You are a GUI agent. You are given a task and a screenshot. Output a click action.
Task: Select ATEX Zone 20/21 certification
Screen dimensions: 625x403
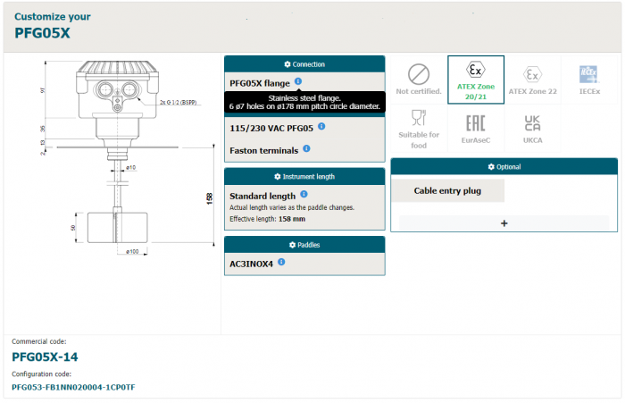(x=476, y=80)
